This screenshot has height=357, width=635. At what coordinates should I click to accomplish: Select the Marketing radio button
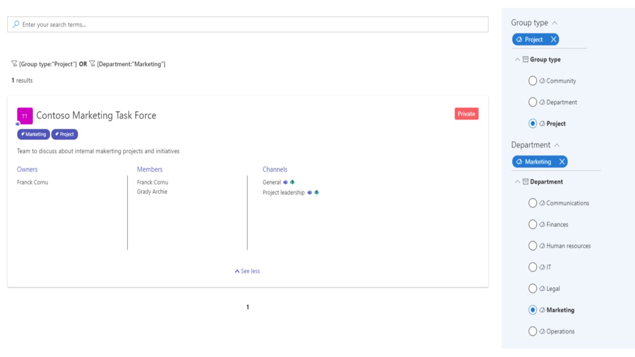[x=533, y=310]
